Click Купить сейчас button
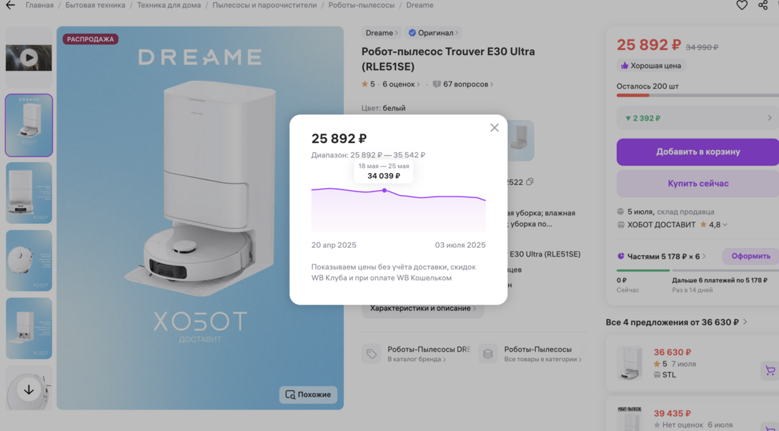This screenshot has width=779, height=431. [x=698, y=184]
